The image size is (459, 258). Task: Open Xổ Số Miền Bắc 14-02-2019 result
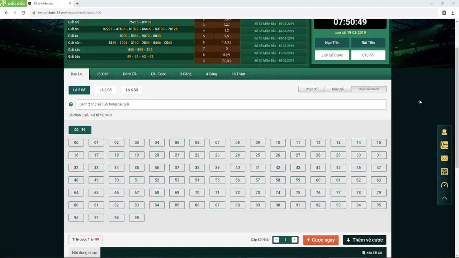coord(274,31)
